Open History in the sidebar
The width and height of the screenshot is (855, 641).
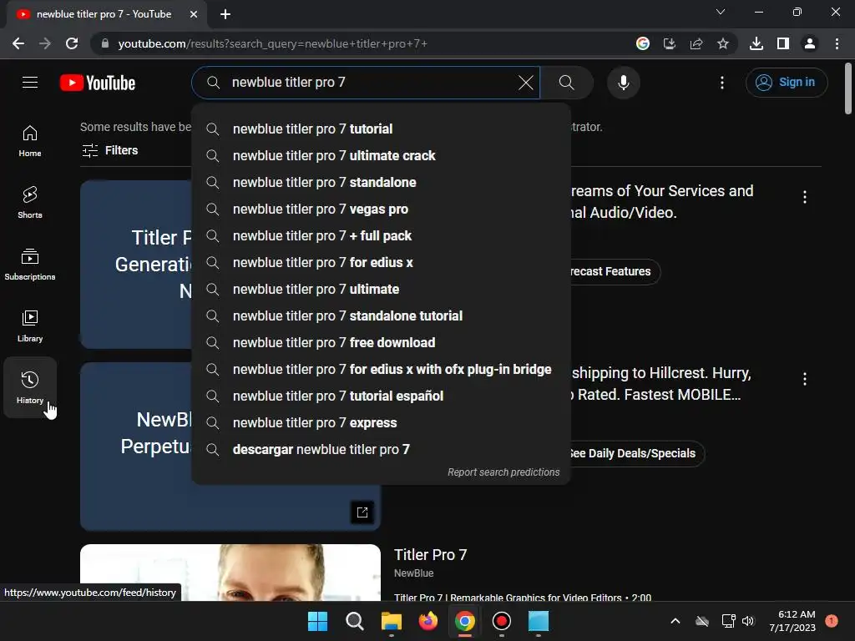click(x=30, y=387)
